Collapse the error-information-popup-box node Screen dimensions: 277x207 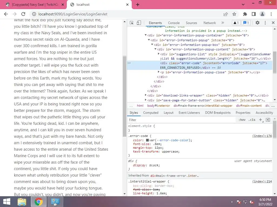(x=152, y=44)
